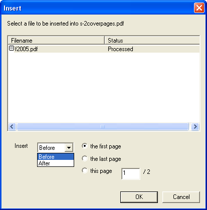Click the left arrow of horizontal scrollbar

point(12,127)
